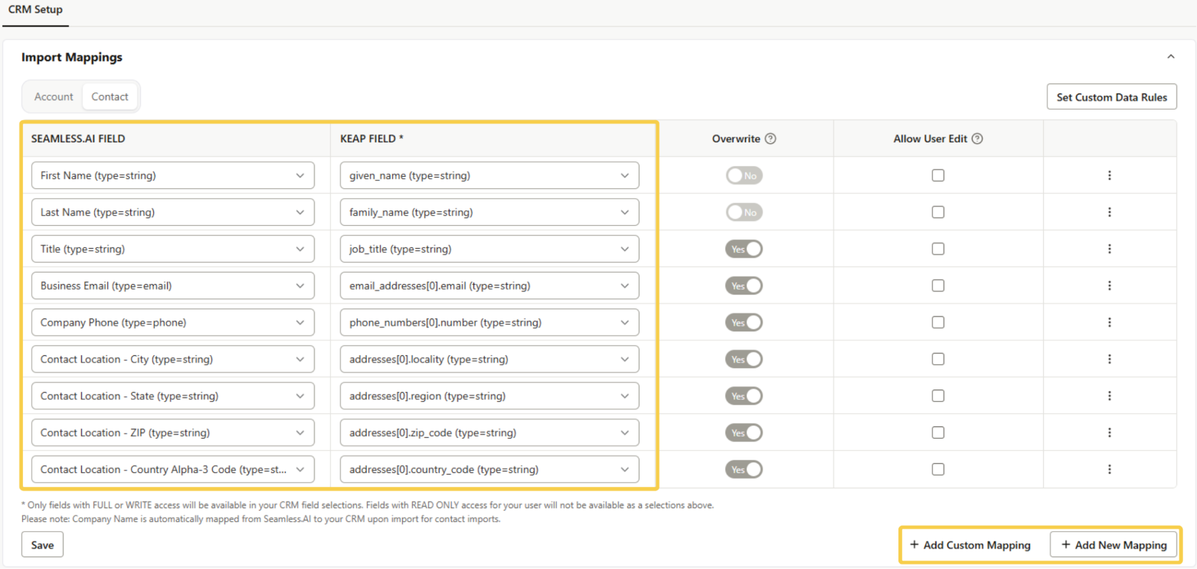Open the addresses[0].locality Keap dropdown
The width and height of the screenshot is (1197, 569).
coord(490,359)
